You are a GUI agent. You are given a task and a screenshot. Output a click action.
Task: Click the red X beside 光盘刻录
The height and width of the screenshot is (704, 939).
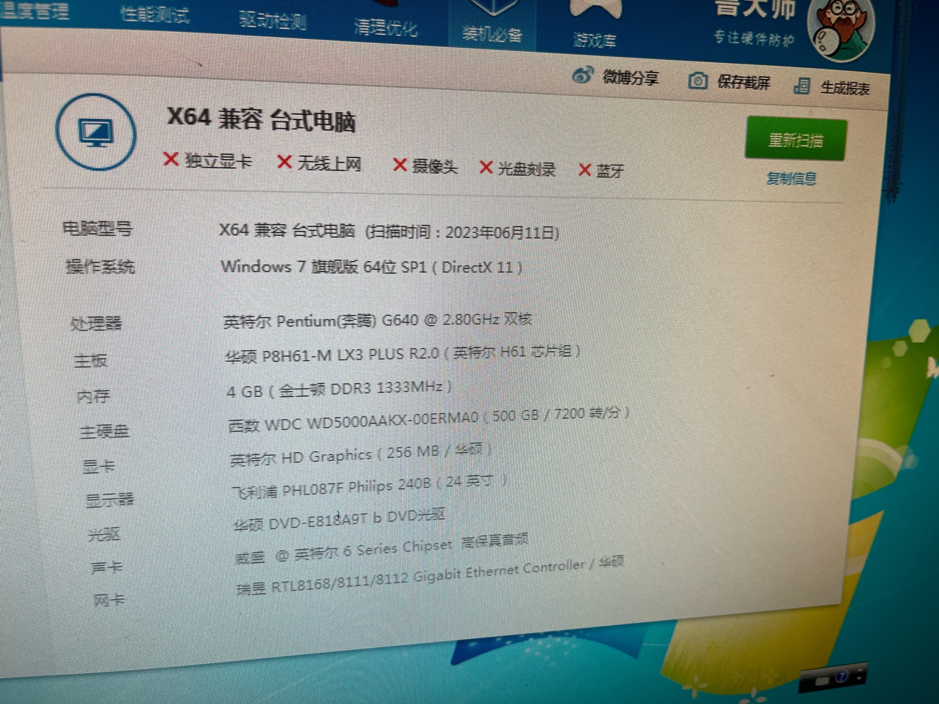point(486,167)
